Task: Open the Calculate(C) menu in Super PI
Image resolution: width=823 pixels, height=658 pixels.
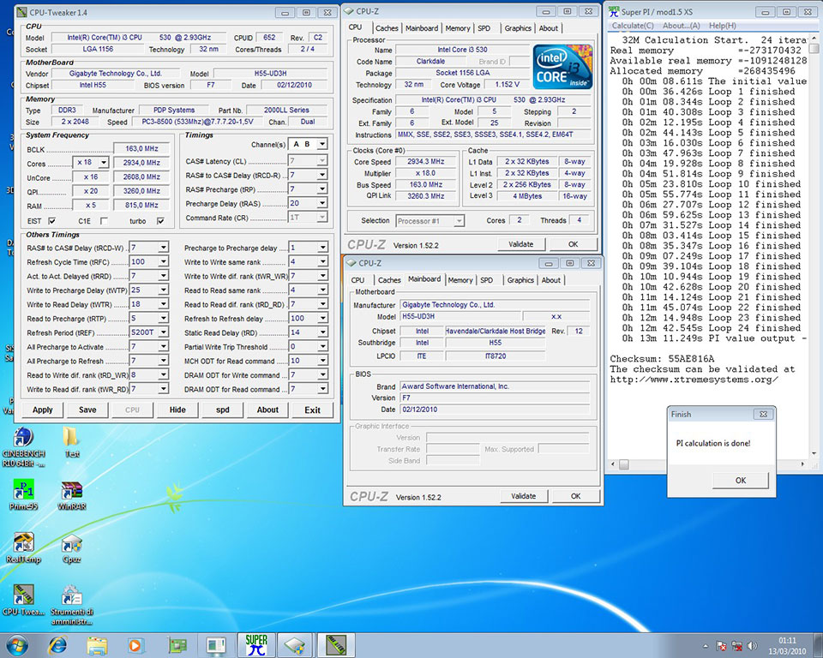Action: [x=633, y=26]
